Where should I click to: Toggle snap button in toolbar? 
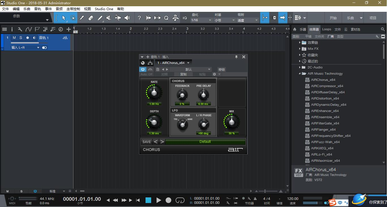[265, 18]
